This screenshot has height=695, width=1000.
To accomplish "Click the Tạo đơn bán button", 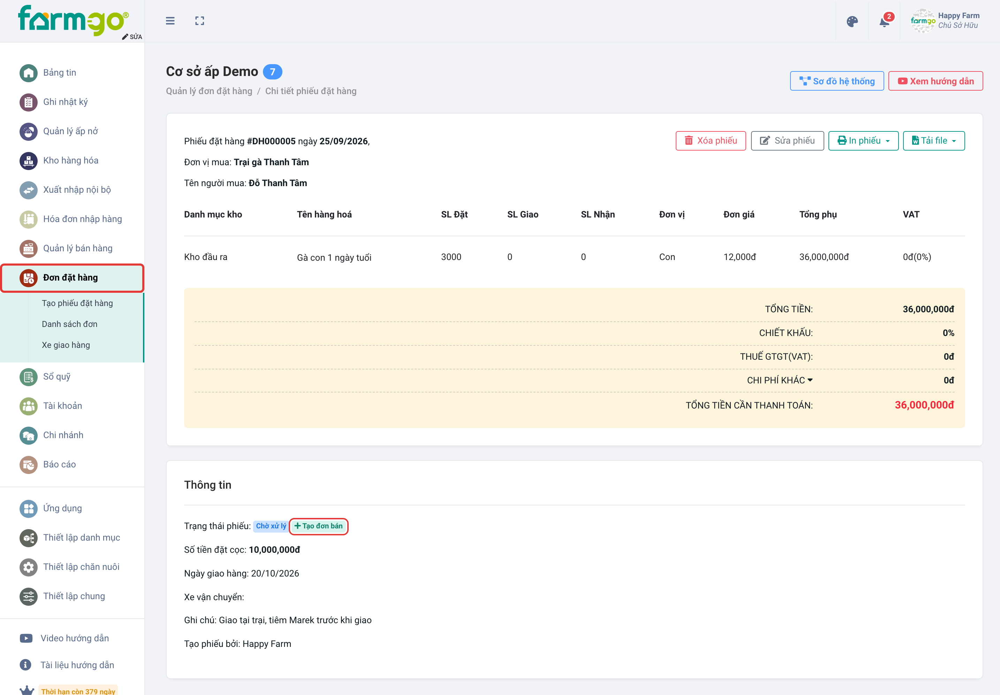I will 318,526.
